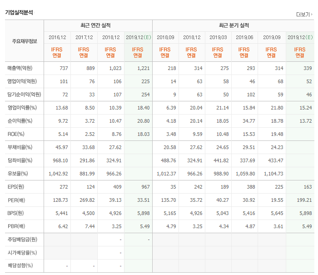Image resolution: width=318 pixels, height=275 pixels.
Task: Select the PBR value 7.44
Action: coord(90,226)
